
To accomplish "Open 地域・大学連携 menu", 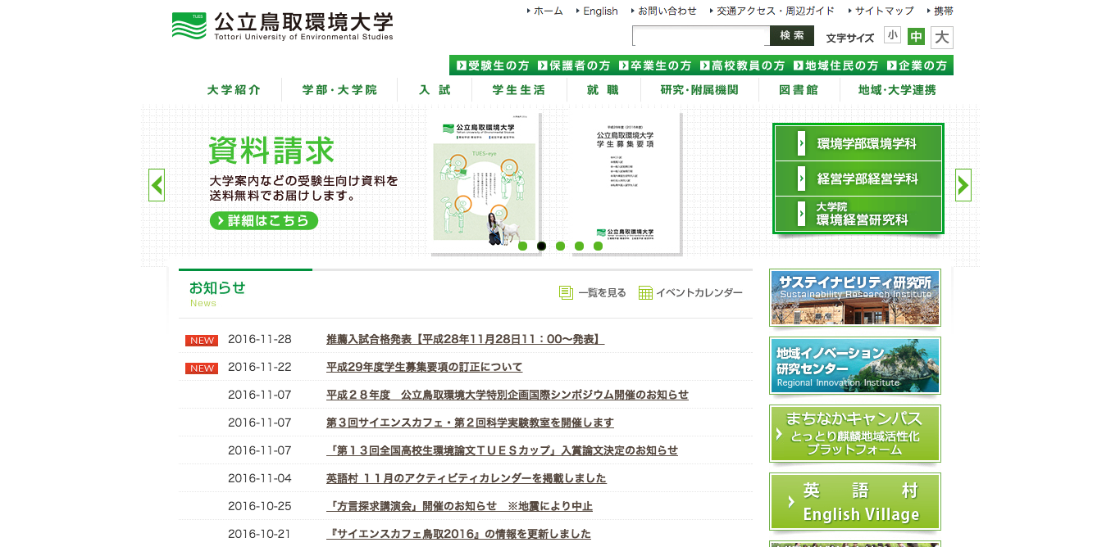I will pyautogui.click(x=897, y=90).
